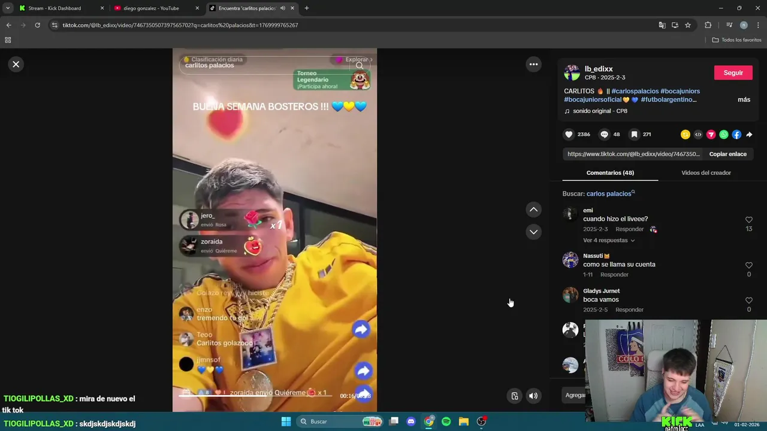Viewport: 767px width, 431px height.
Task: Click lb_edixx profile avatar
Action: click(x=572, y=72)
